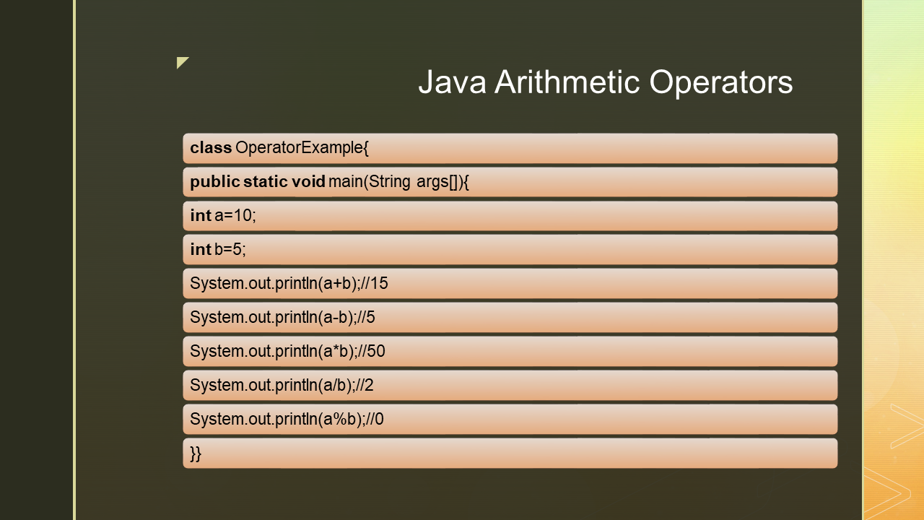
Task: Click the 'public static void main' bar
Action: pyautogui.click(x=510, y=181)
